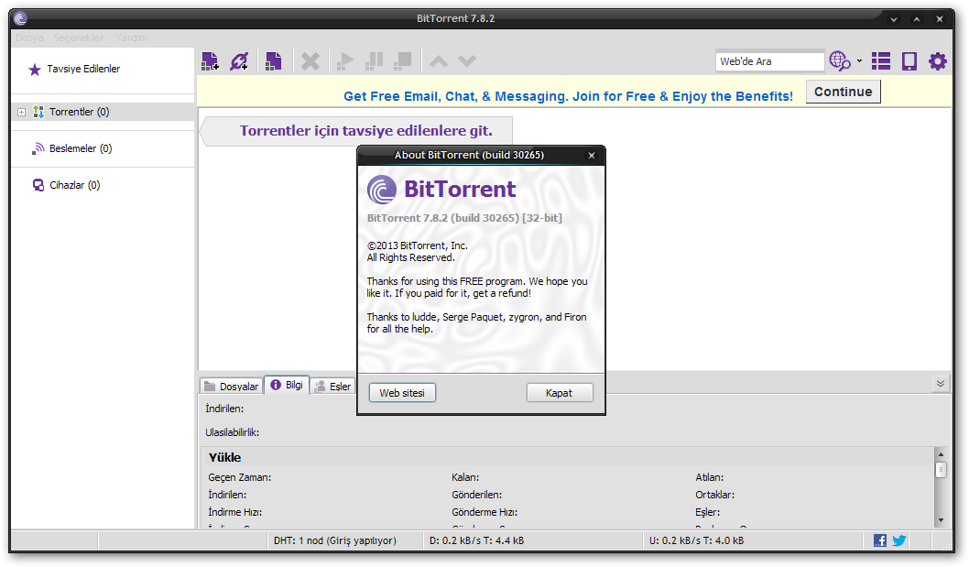Click the web search globe icon
This screenshot has width=969, height=567.
[840, 61]
